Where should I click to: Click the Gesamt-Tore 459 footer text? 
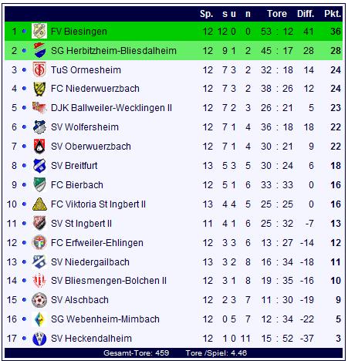point(137,353)
